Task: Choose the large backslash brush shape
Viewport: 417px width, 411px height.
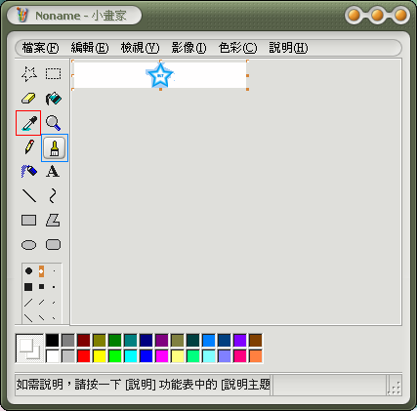Action: [x=28, y=318]
